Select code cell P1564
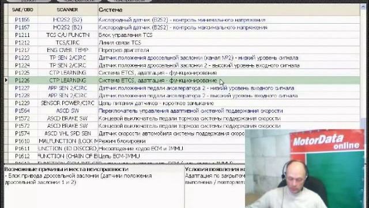Viewport: 369px width, 208px height. point(22,110)
